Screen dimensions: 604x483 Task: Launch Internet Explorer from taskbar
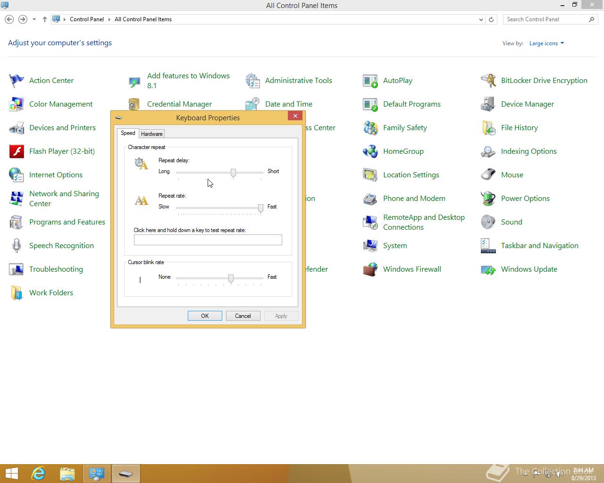pyautogui.click(x=38, y=474)
